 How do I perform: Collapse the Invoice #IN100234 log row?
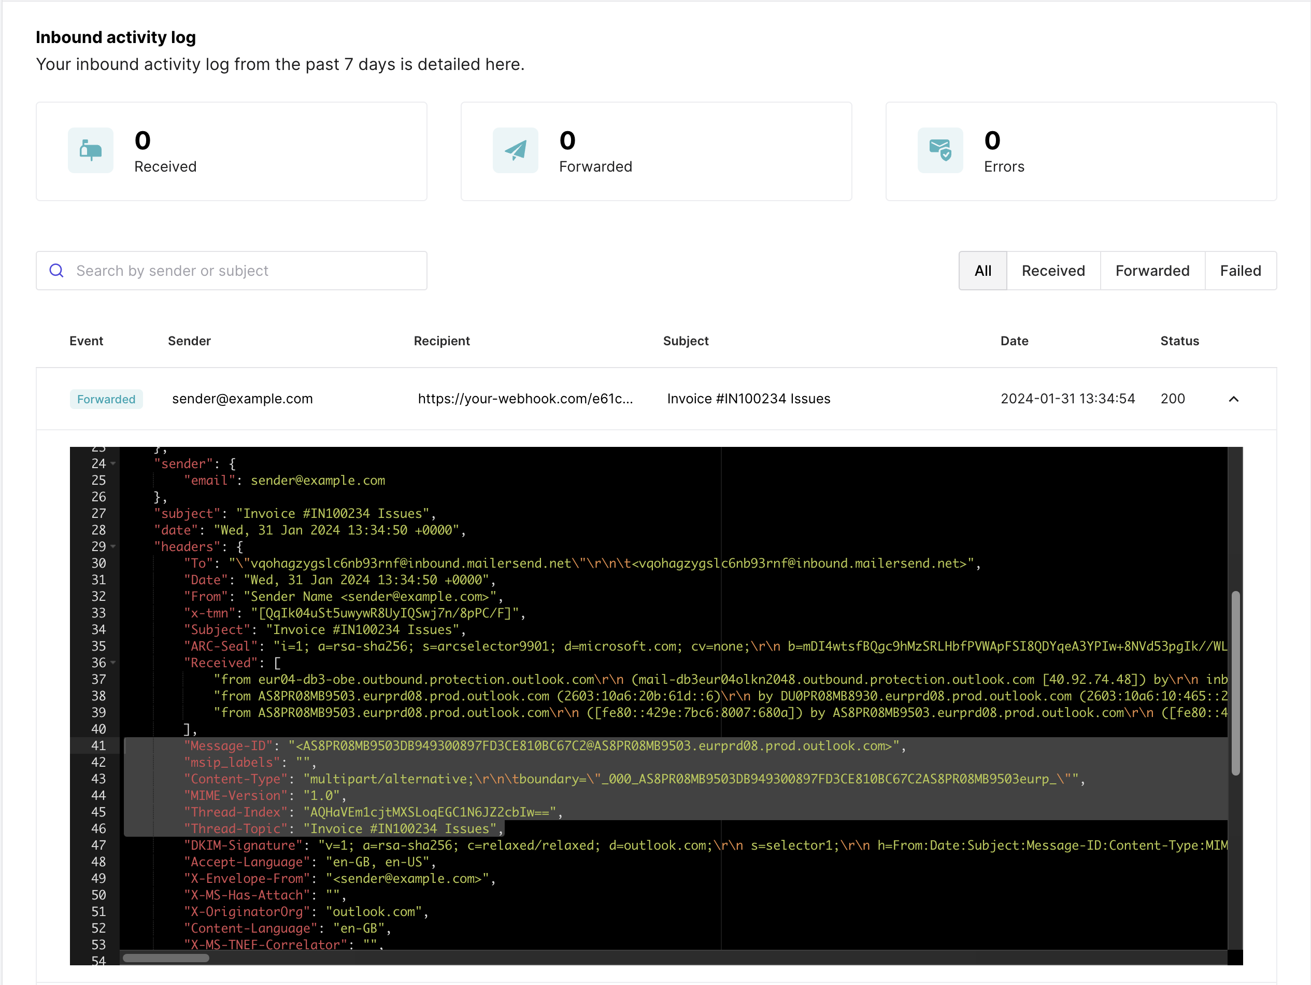coord(1233,399)
